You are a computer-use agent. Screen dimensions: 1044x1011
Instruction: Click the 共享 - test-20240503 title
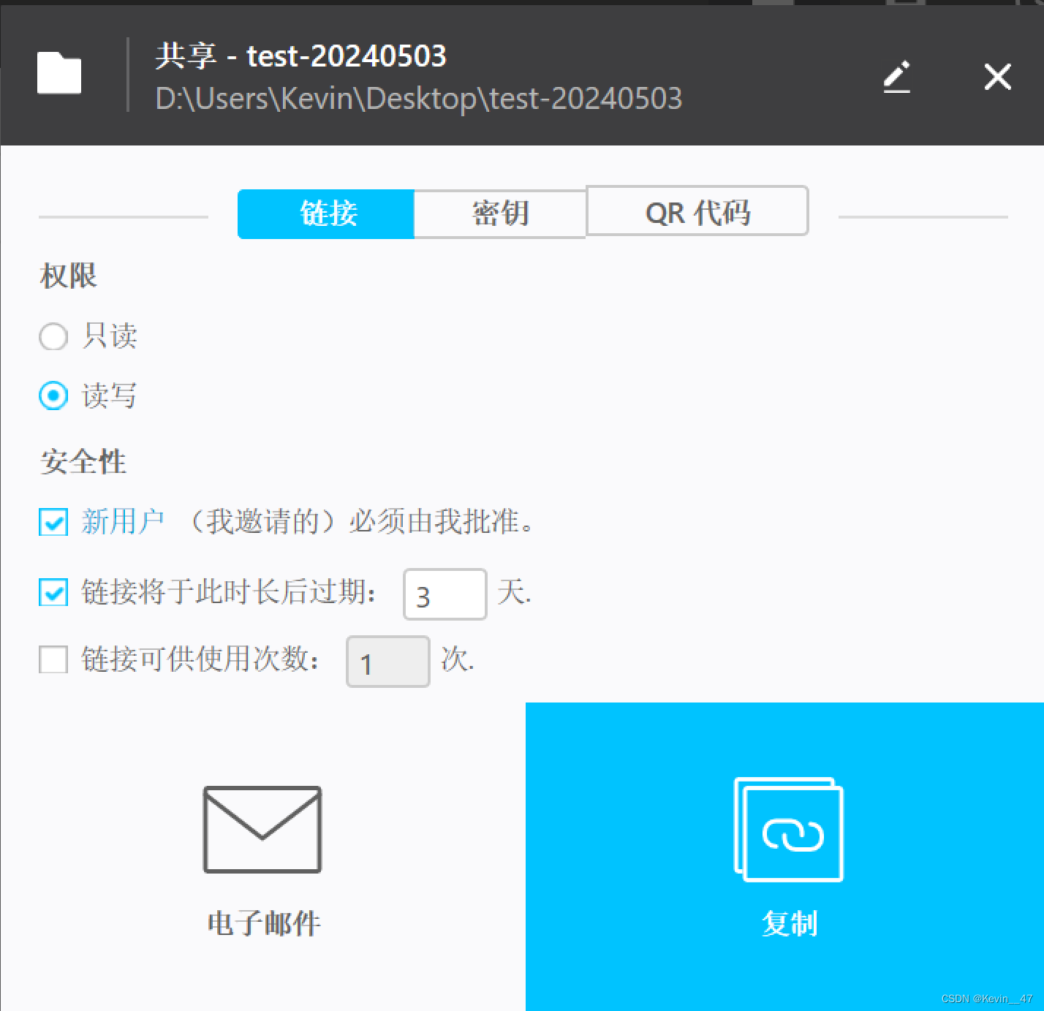pos(300,56)
